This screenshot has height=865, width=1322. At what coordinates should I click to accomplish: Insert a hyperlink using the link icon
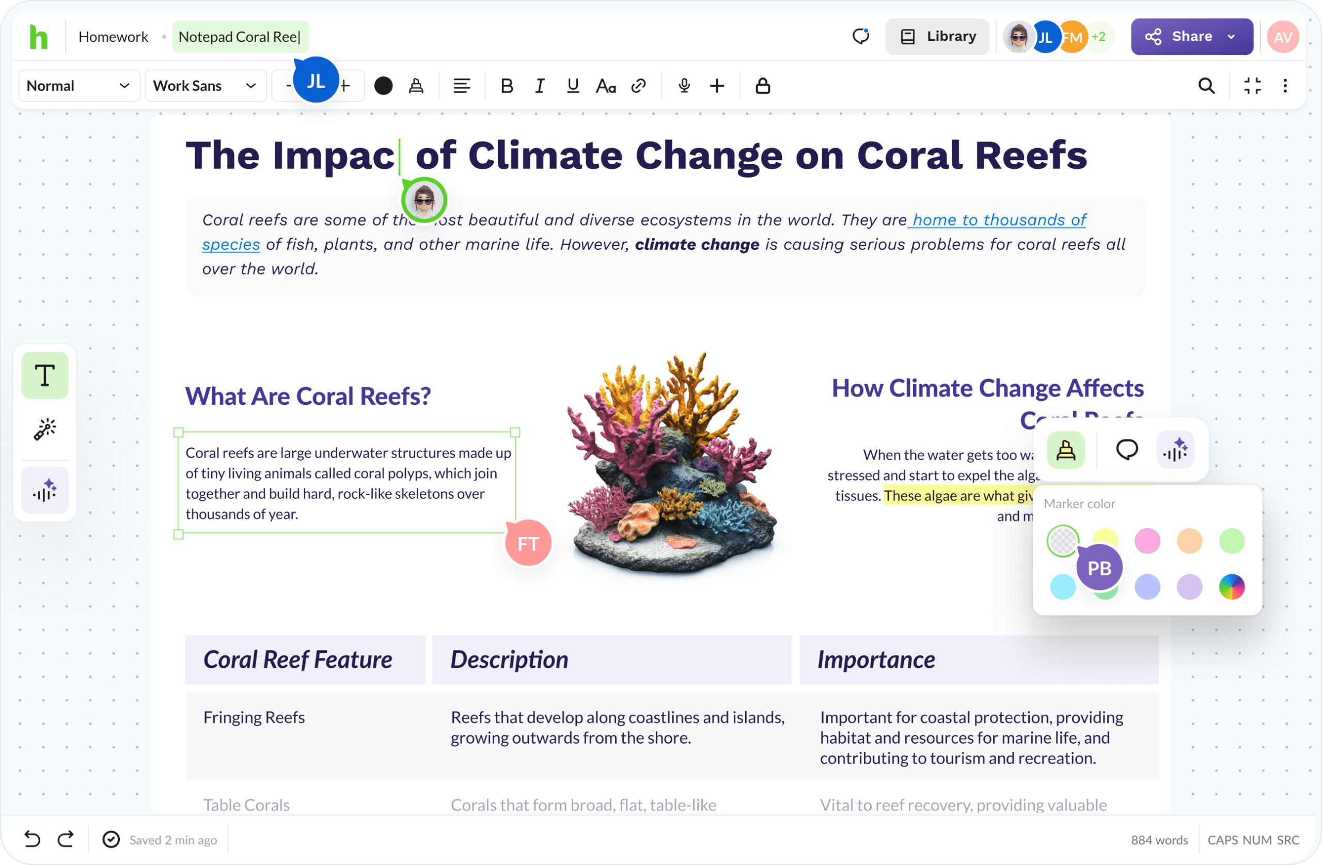(638, 86)
